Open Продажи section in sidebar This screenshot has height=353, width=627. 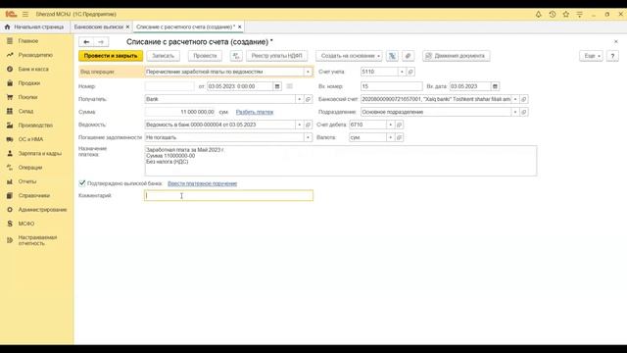(28, 83)
